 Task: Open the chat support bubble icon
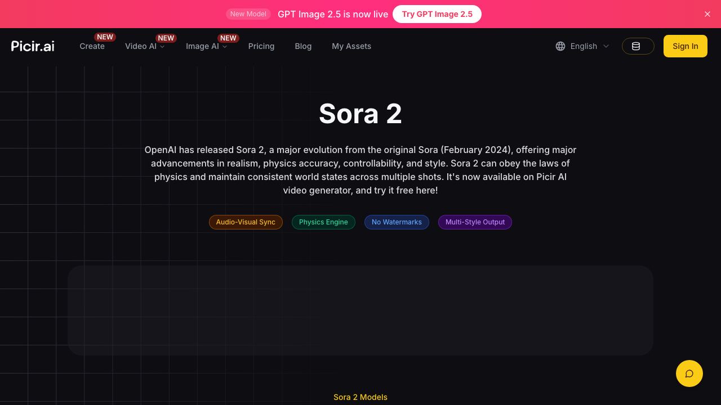coord(689,373)
